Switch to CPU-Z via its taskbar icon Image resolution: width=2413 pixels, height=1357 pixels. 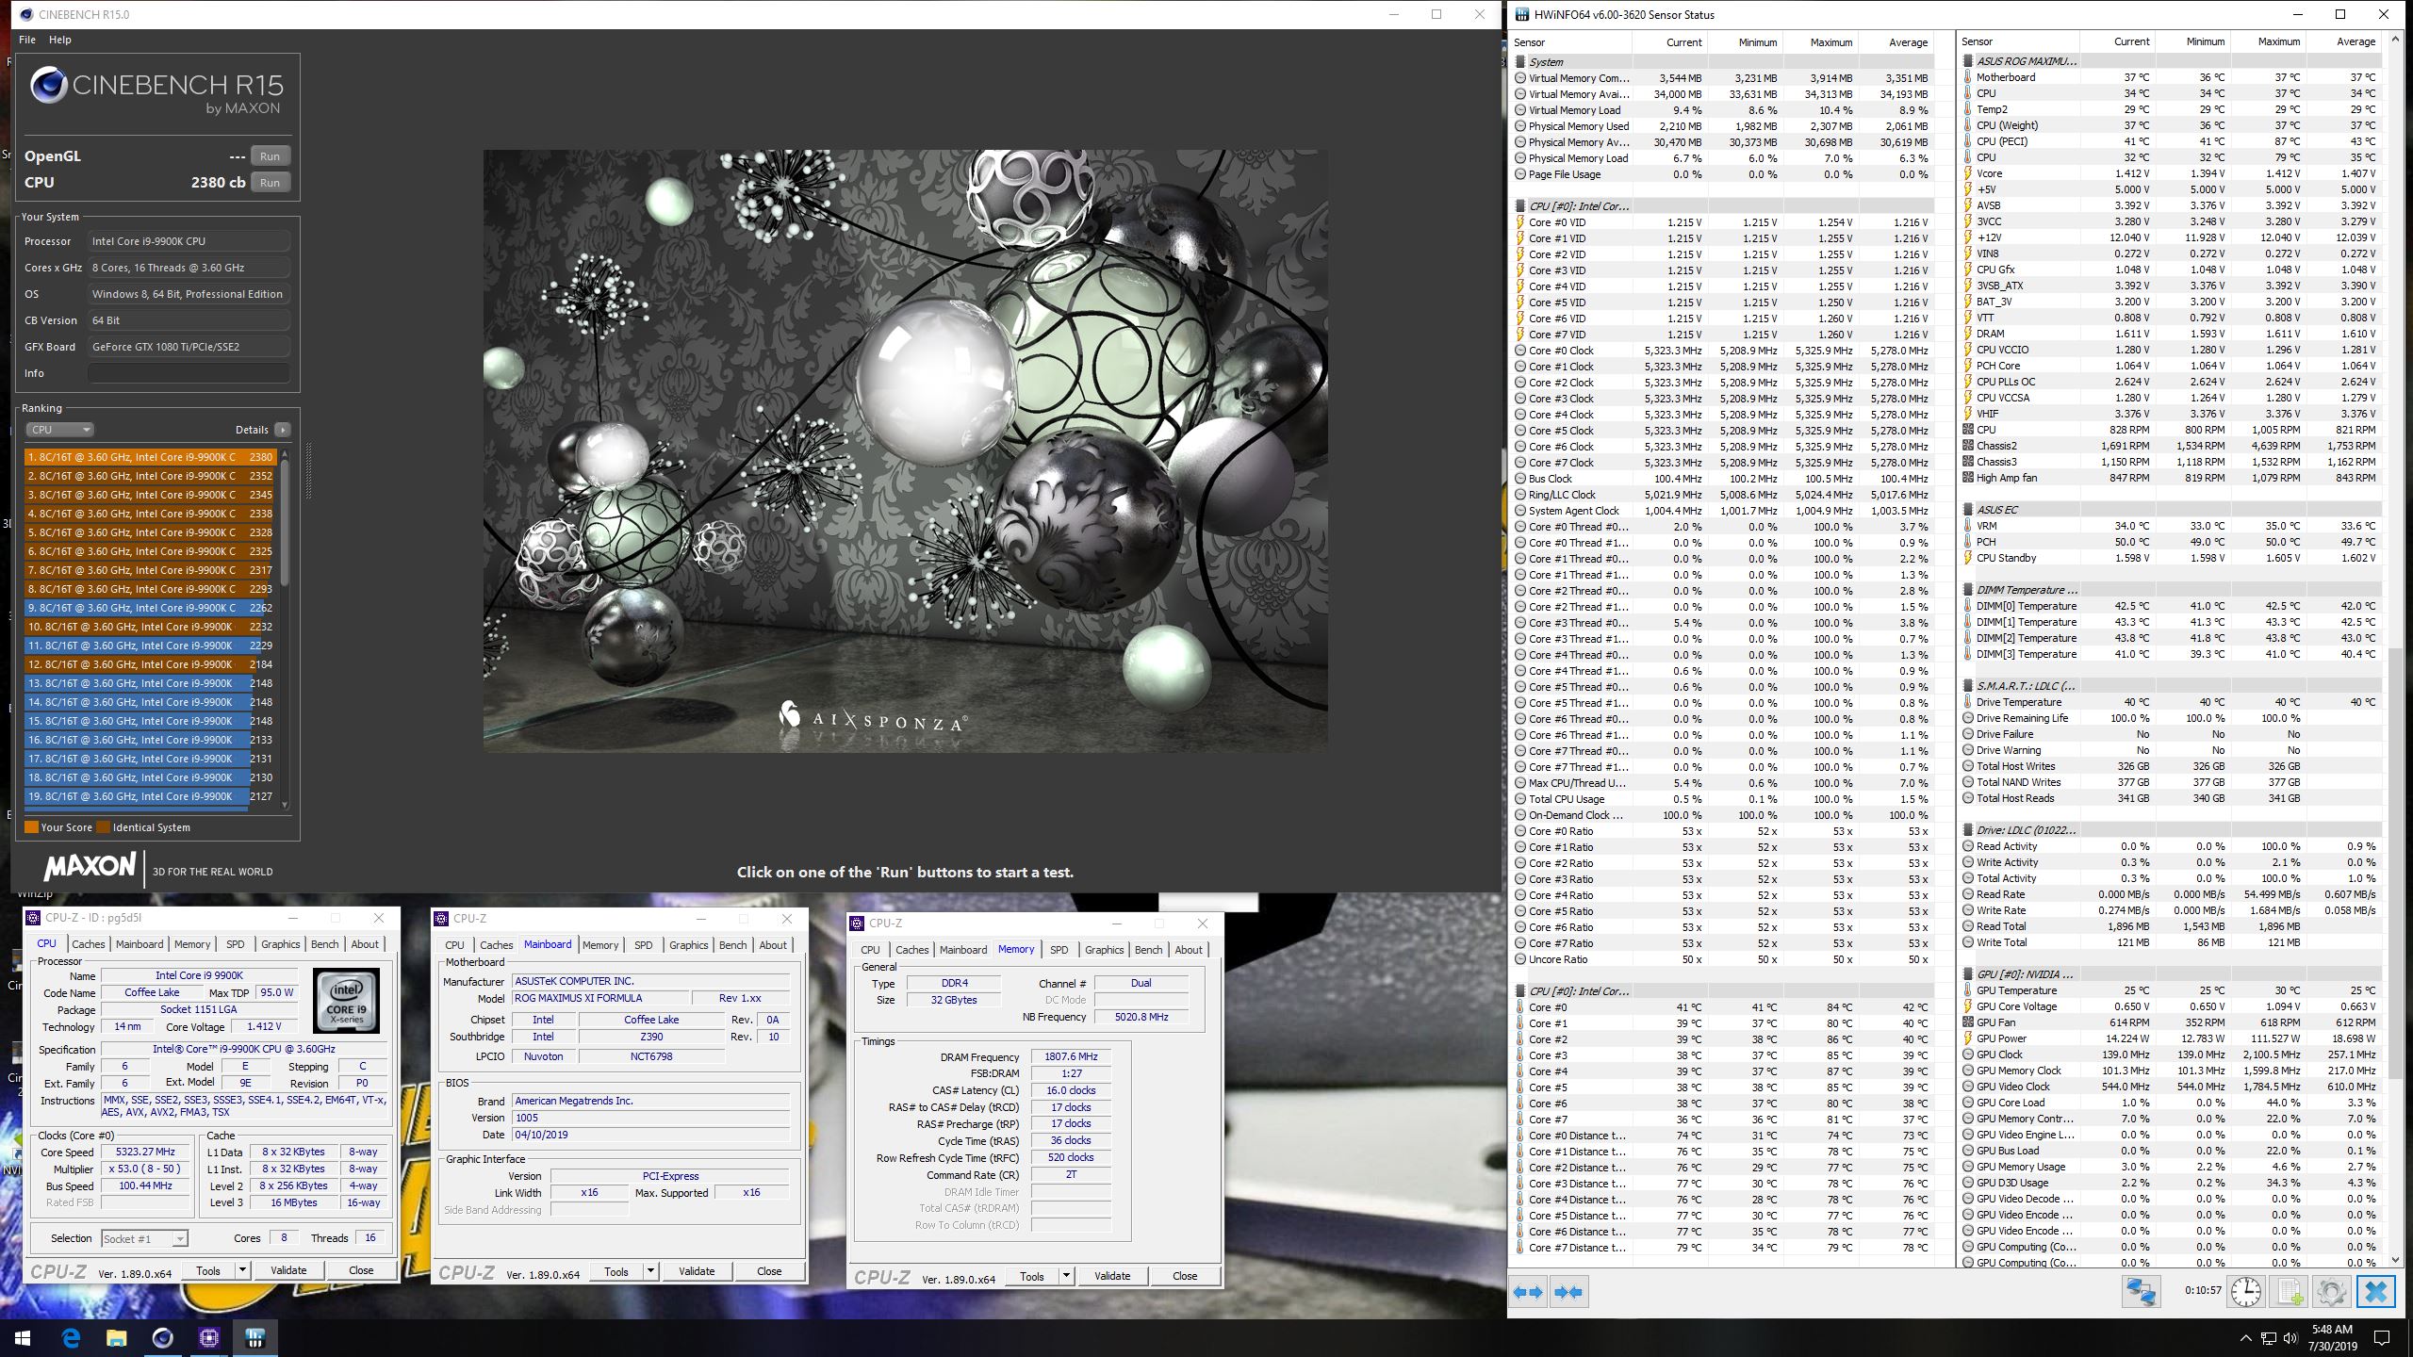[208, 1337]
